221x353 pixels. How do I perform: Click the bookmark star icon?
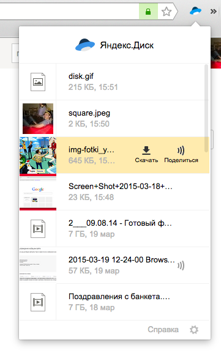(x=167, y=12)
